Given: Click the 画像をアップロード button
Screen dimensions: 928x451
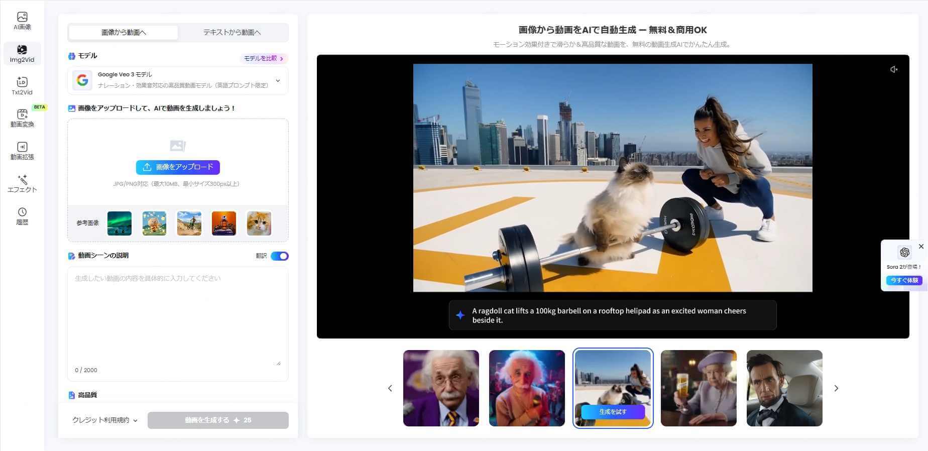Looking at the screenshot, I should tap(178, 167).
